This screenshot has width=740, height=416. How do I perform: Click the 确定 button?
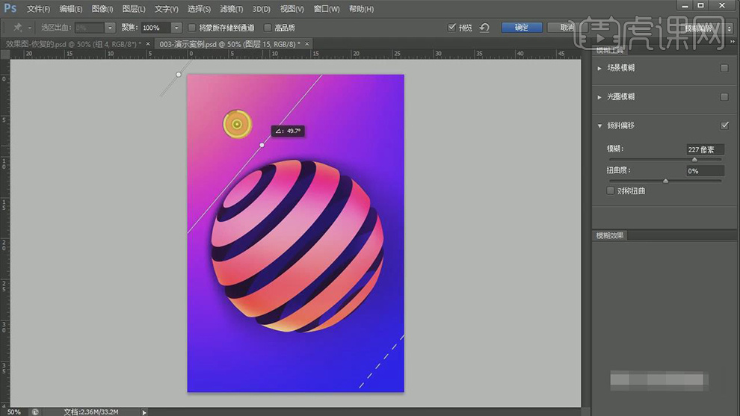(521, 28)
